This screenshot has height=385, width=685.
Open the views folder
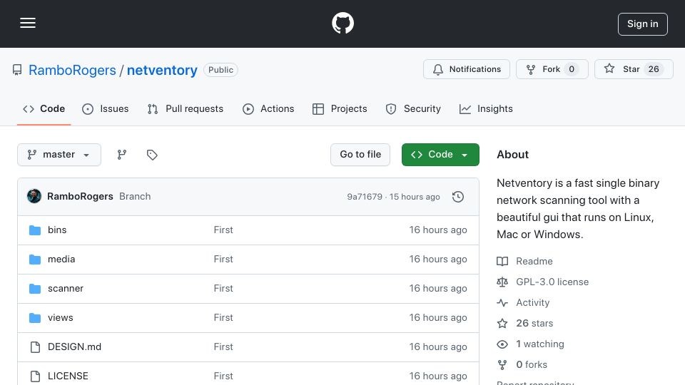[60, 318]
